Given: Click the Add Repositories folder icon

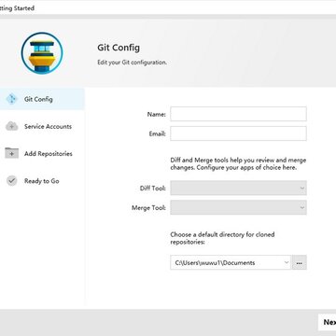Looking at the screenshot, I should 12,153.
